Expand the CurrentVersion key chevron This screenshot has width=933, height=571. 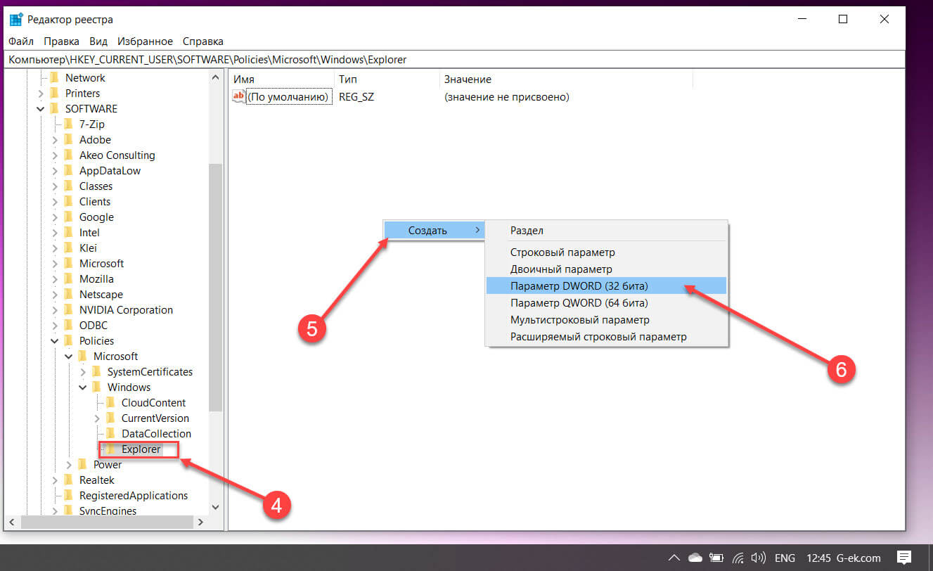[96, 418]
